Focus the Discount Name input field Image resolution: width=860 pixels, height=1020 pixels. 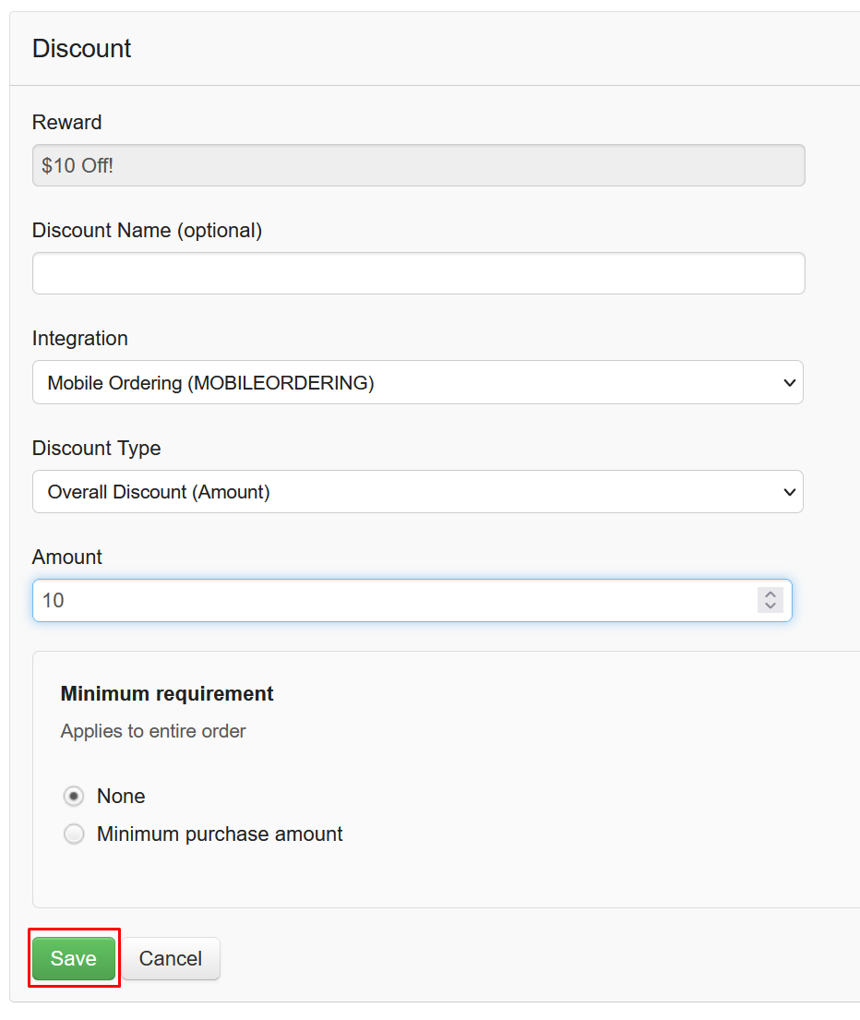(419, 273)
